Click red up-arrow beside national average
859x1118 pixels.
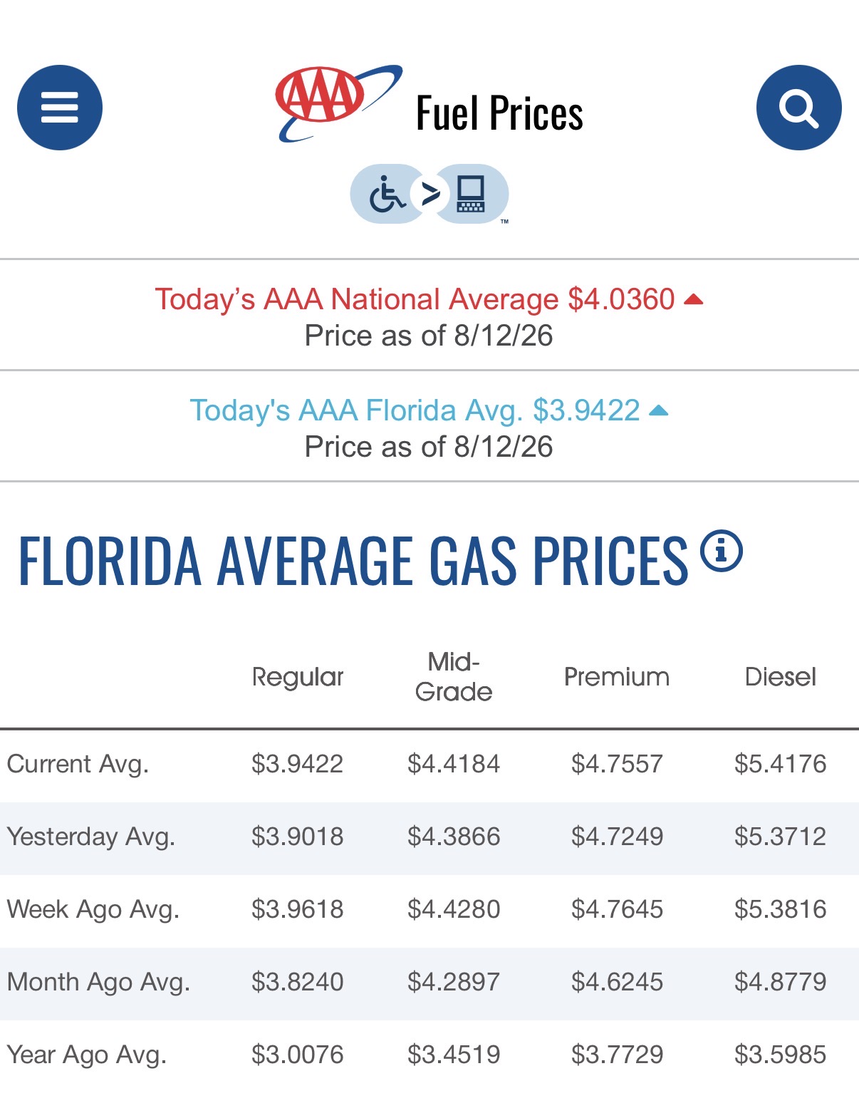[x=694, y=300]
